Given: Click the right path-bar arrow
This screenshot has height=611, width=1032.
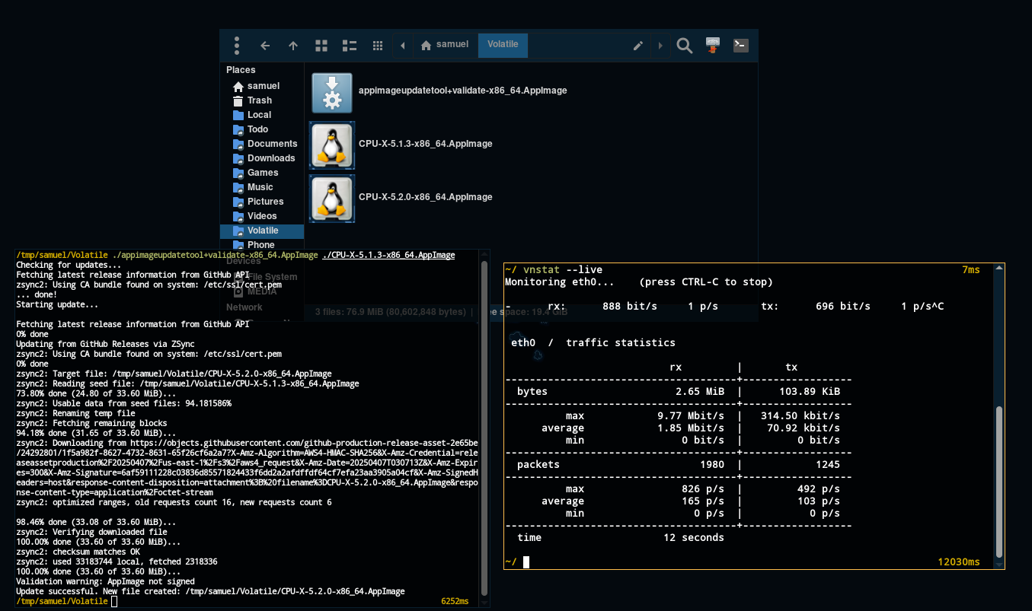Looking at the screenshot, I should 660,46.
